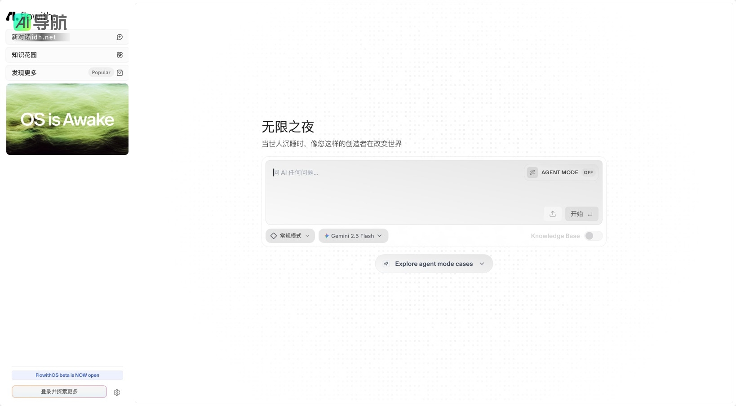Click the magic wand icon in Agent Mode pill
The image size is (736, 406).
[532, 172]
